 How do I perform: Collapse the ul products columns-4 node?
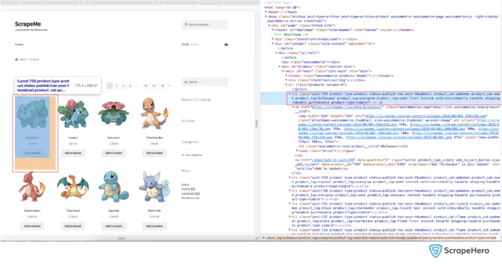point(287,85)
